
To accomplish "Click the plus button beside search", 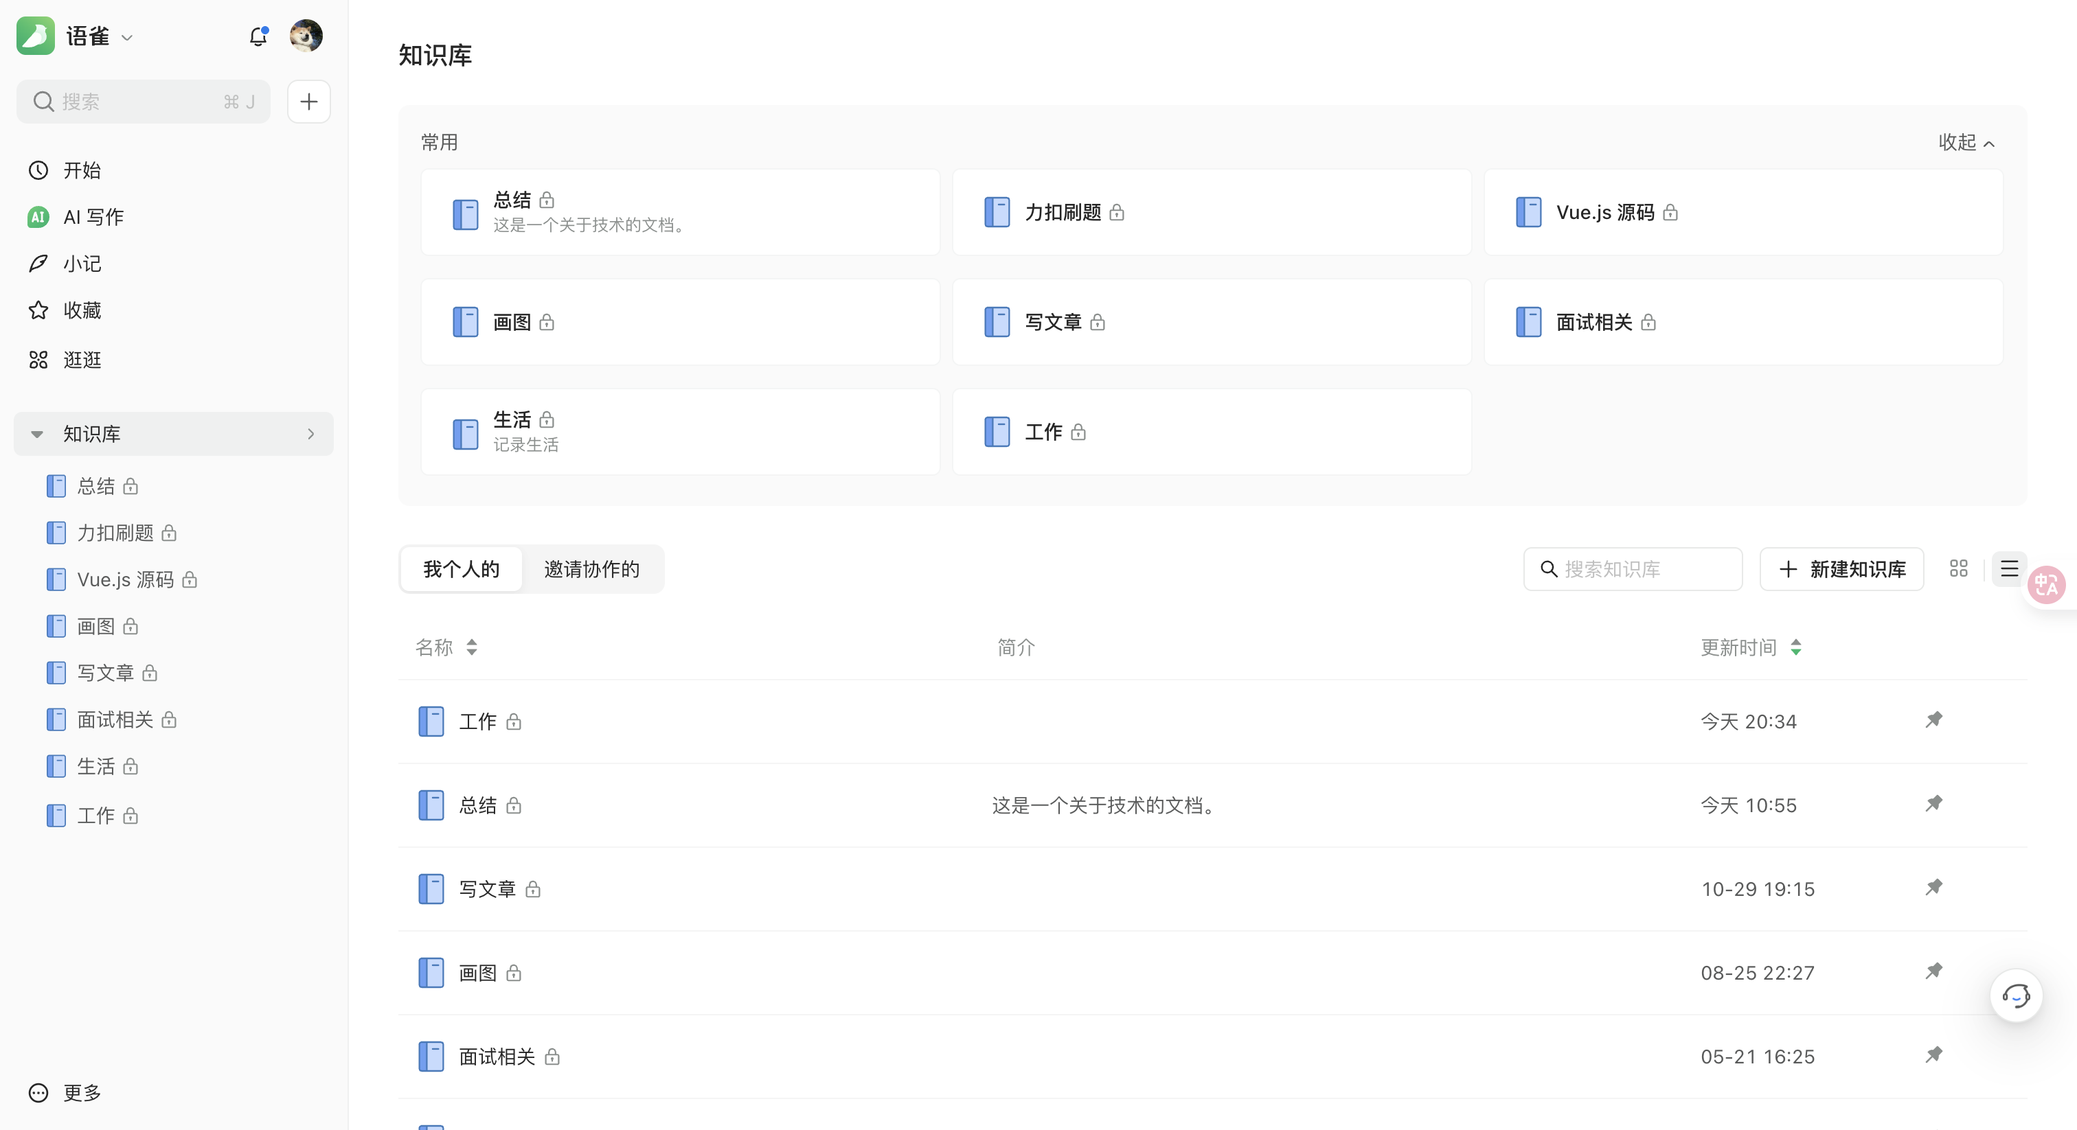I will click(309, 102).
